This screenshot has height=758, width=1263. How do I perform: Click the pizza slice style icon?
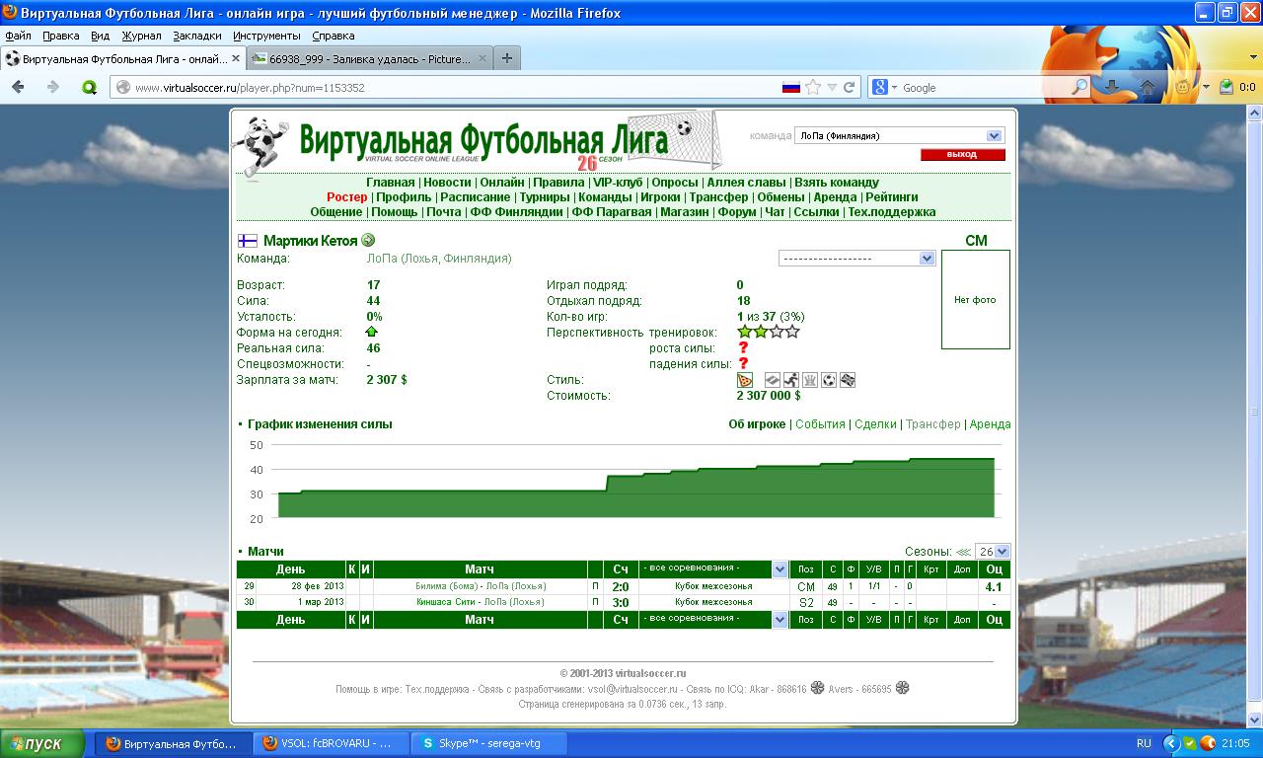[x=745, y=380]
